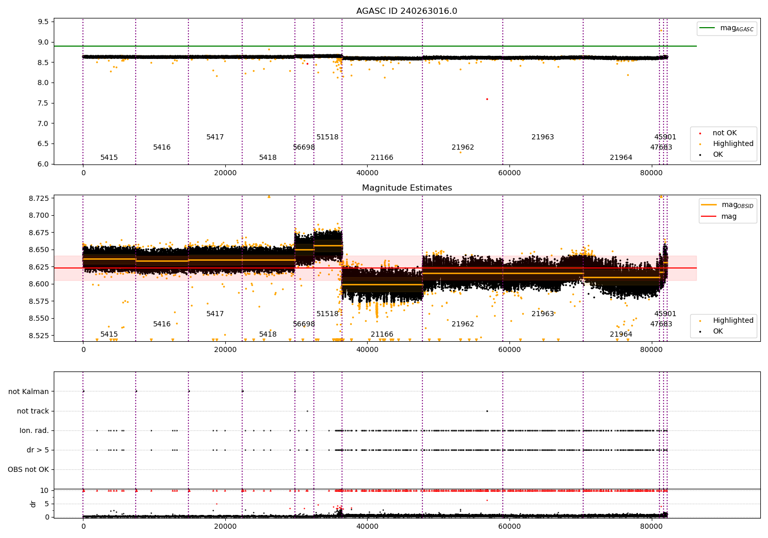Click the 6.0 y-axis tick label
This screenshot has width=768, height=538.
(x=44, y=164)
